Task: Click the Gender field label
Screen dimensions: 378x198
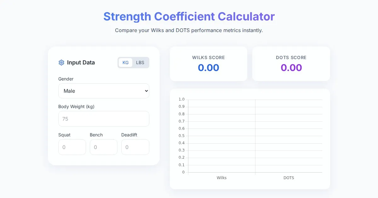Action: pyautogui.click(x=66, y=79)
